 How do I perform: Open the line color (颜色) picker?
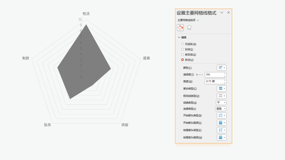(x=221, y=68)
